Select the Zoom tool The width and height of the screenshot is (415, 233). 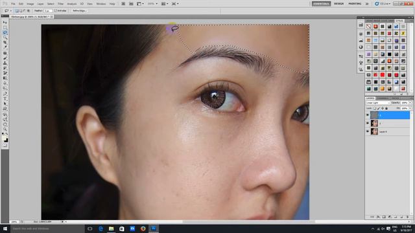click(5, 129)
